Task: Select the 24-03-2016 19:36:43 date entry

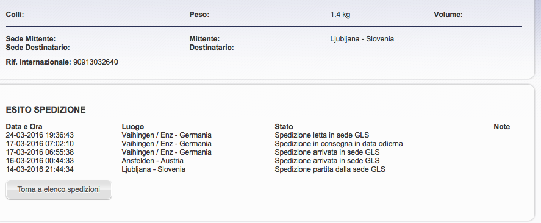Action: click(40, 135)
